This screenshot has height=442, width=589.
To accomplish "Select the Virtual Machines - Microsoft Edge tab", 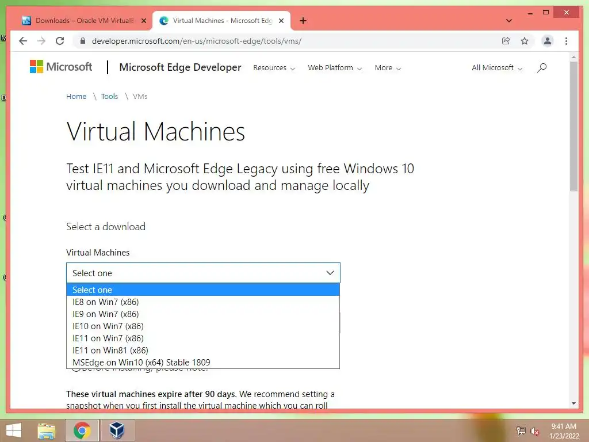I will (221, 21).
